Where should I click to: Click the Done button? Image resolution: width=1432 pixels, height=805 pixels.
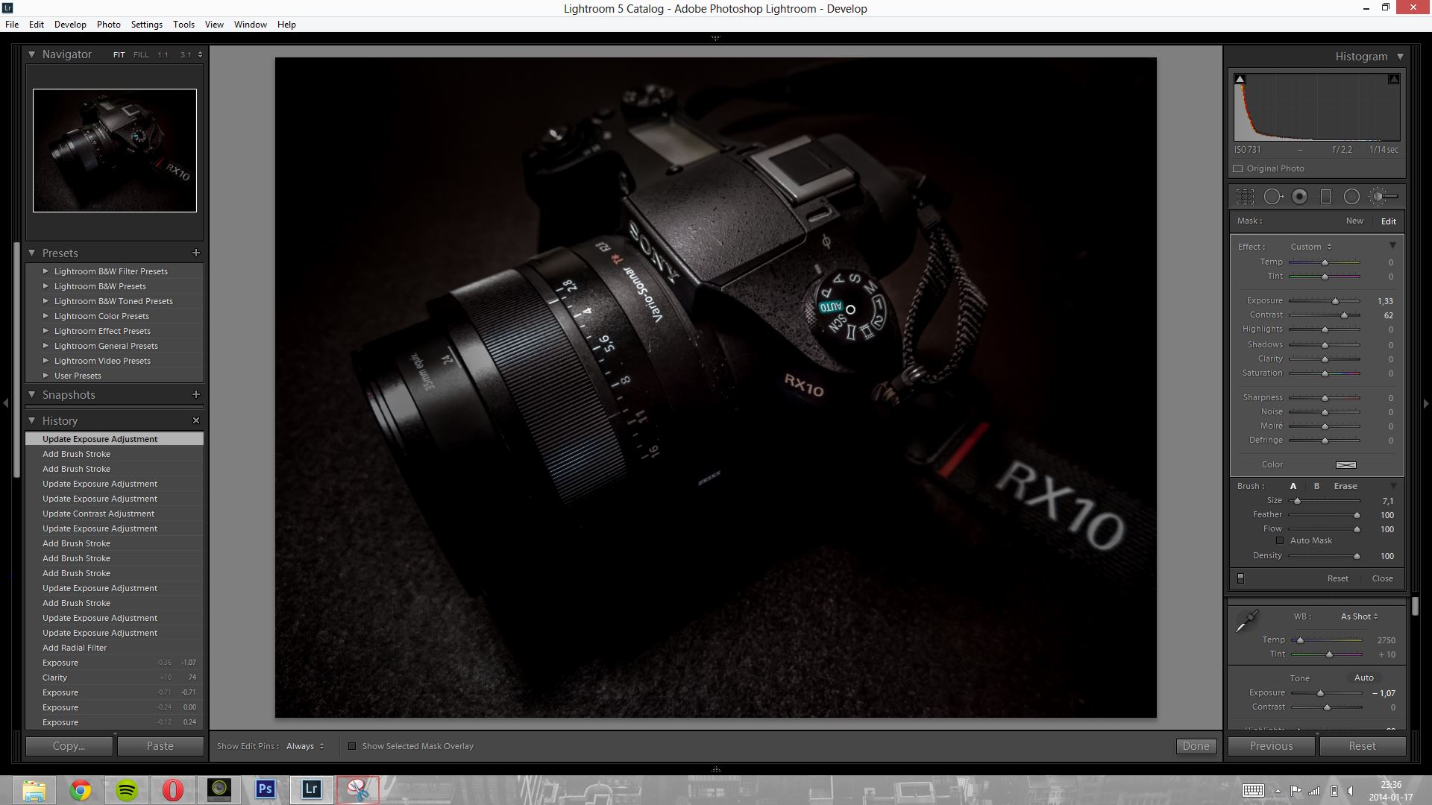[x=1196, y=746]
